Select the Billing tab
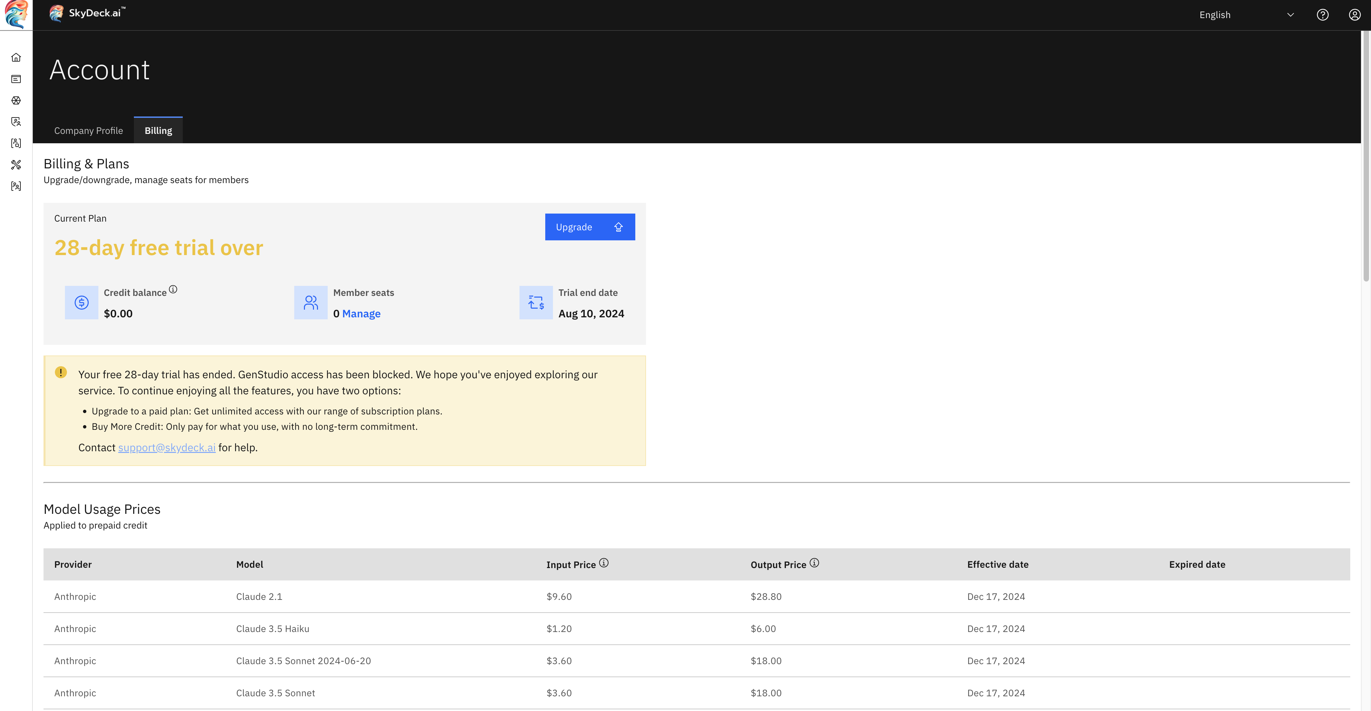1371x711 pixels. click(x=158, y=131)
